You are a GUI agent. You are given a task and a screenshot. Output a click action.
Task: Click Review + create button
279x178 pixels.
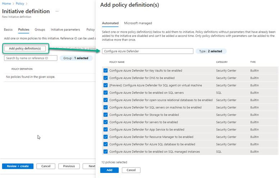[18, 166]
